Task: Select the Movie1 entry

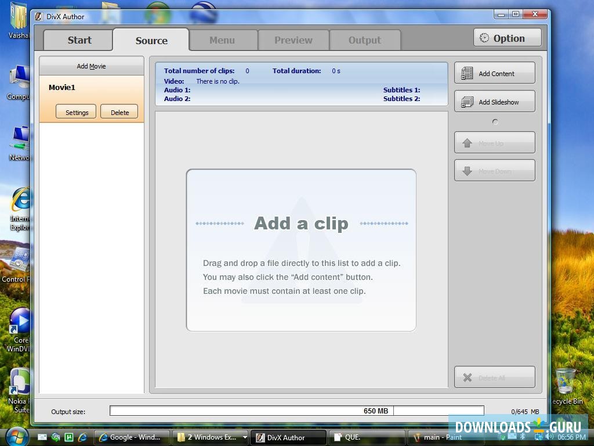Action: pyautogui.click(x=91, y=99)
